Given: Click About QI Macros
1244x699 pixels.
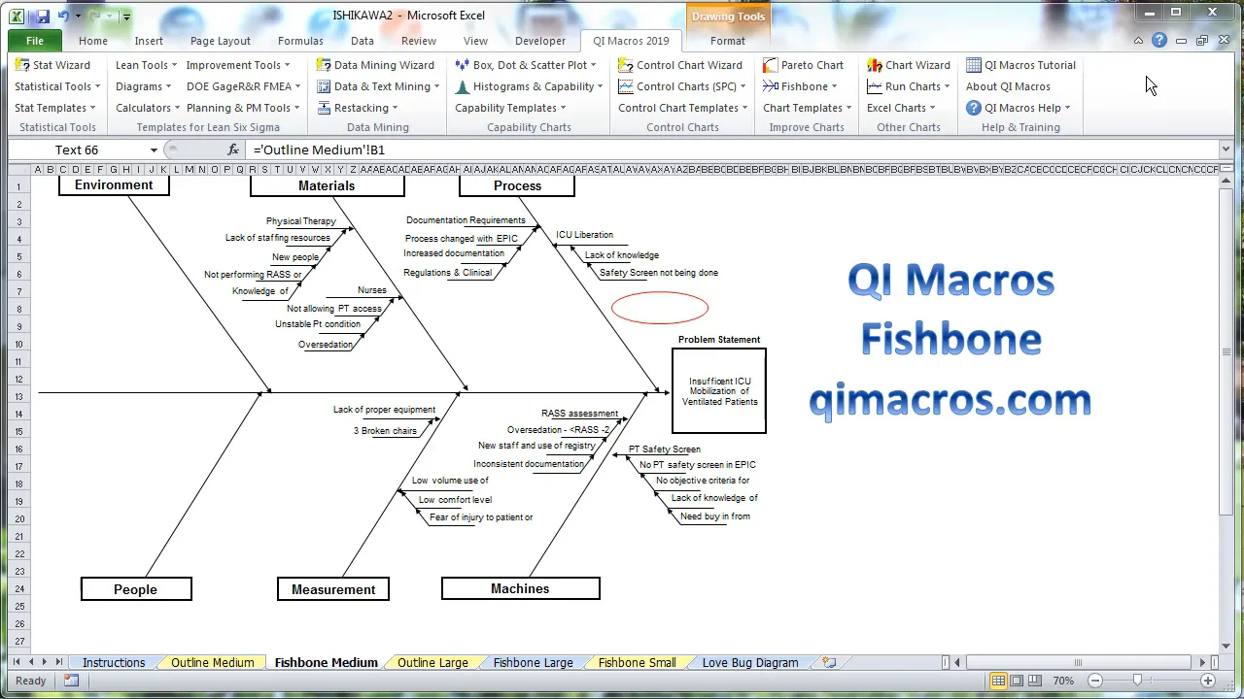Looking at the screenshot, I should point(1008,86).
